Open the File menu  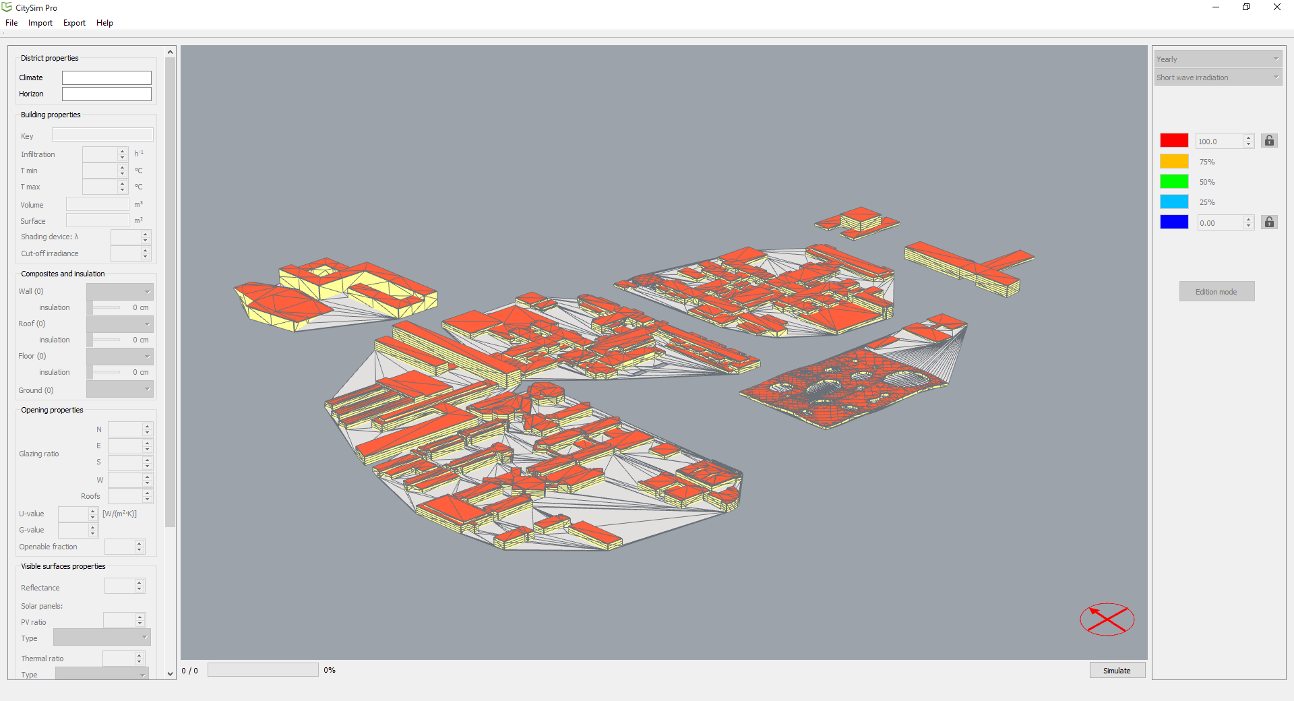[11, 23]
